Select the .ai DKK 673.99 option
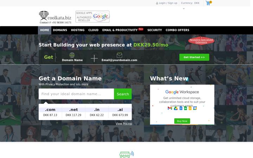This screenshot has width=253, height=158. (x=120, y=112)
